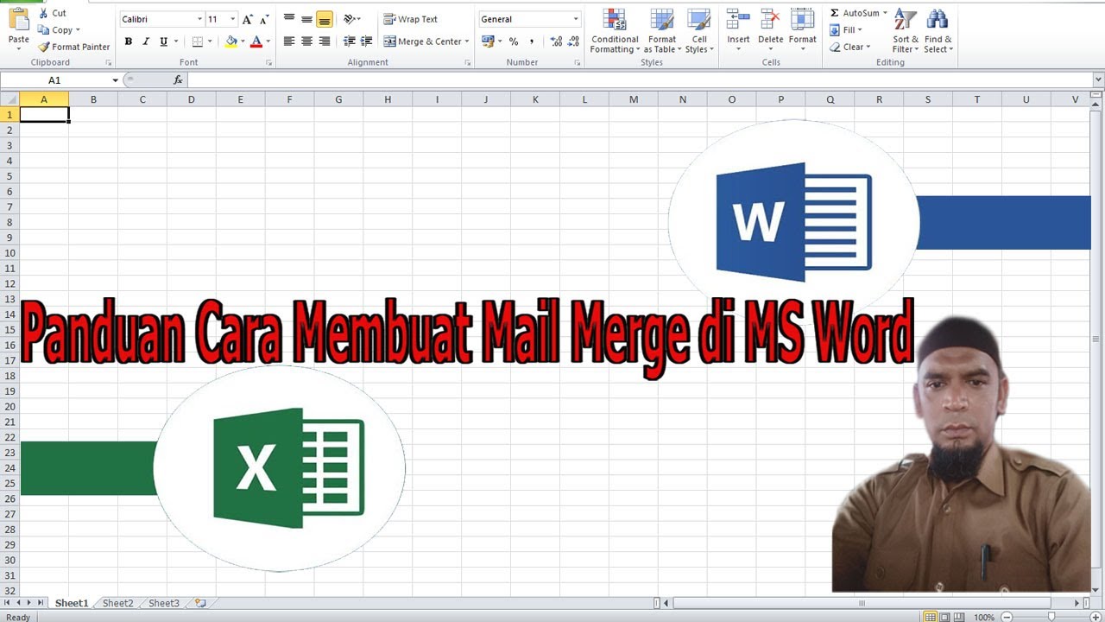Click the Paste clipboard icon
1105x622 pixels.
(18, 19)
